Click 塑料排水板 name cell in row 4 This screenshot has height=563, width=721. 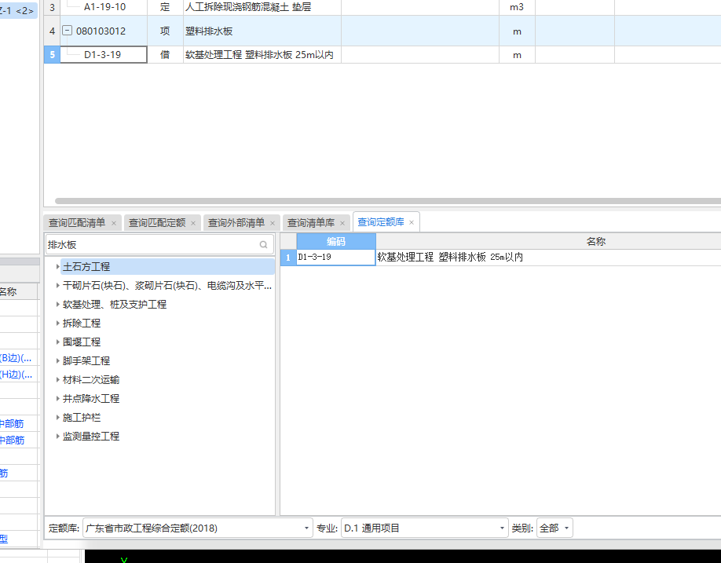coord(262,31)
